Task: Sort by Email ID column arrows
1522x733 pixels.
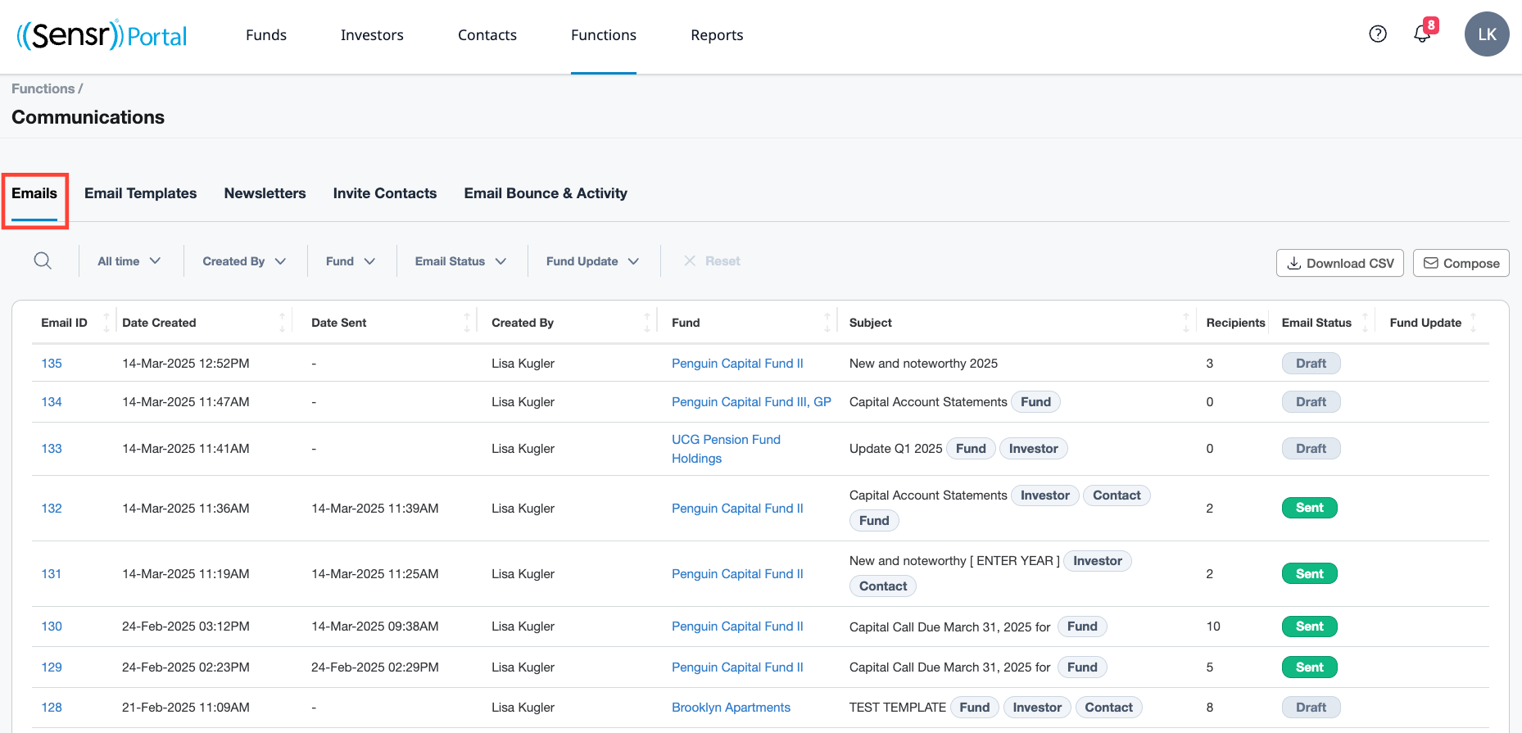Action: (106, 323)
